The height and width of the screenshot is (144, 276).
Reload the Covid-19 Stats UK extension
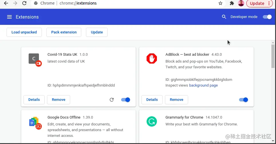[112, 100]
